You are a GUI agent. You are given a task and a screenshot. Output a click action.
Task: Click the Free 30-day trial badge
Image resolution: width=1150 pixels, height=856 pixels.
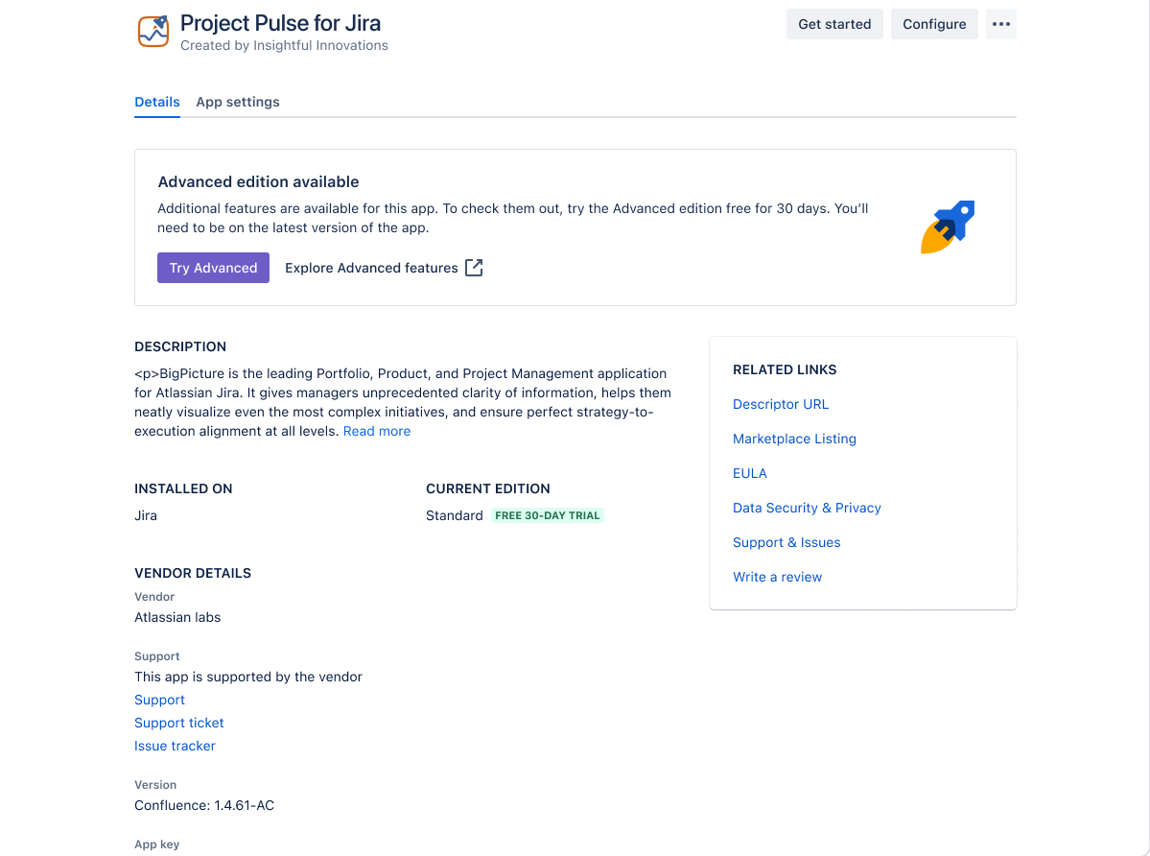coord(548,515)
